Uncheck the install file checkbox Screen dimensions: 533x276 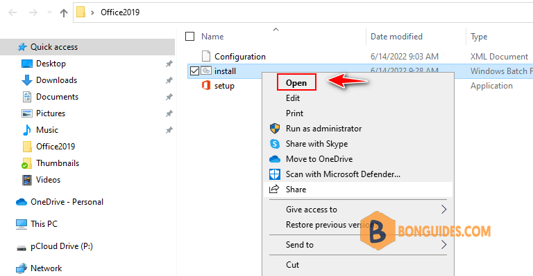194,71
